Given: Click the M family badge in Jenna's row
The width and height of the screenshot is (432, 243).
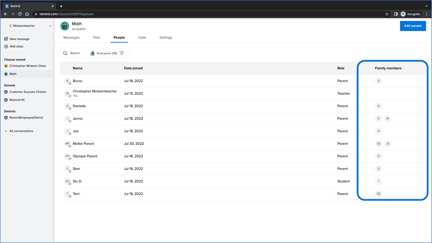Looking at the screenshot, I should pos(388,119).
